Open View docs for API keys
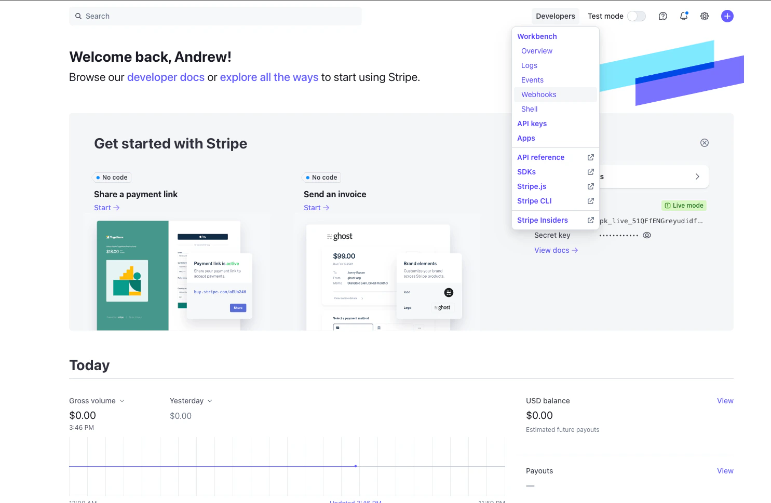 [555, 250]
